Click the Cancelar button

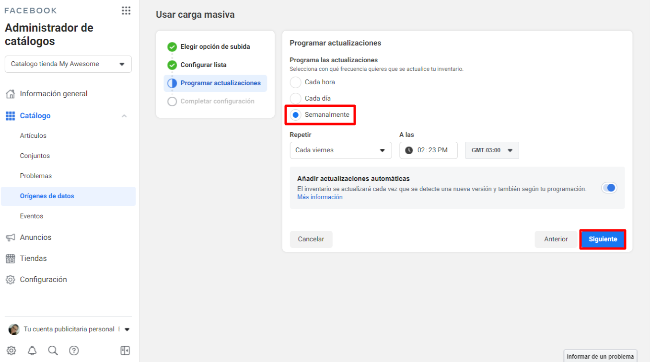(311, 239)
